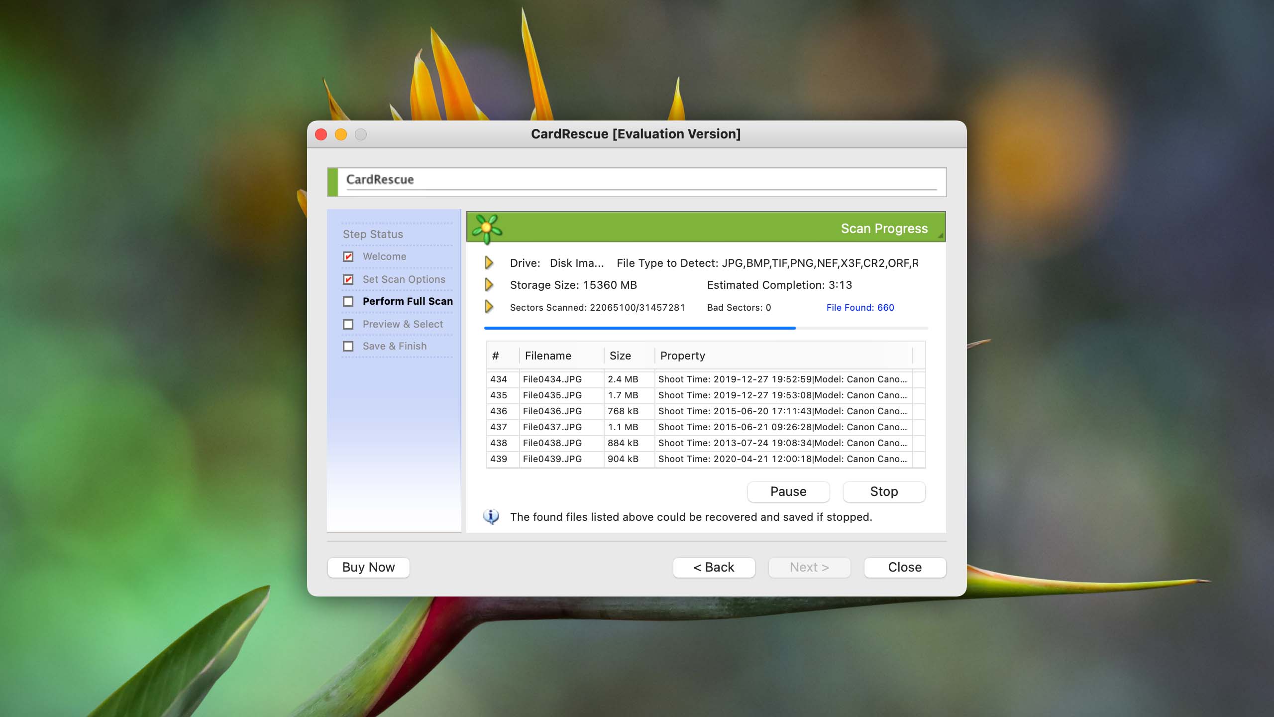Select row File0439.JPG

[x=706, y=459]
